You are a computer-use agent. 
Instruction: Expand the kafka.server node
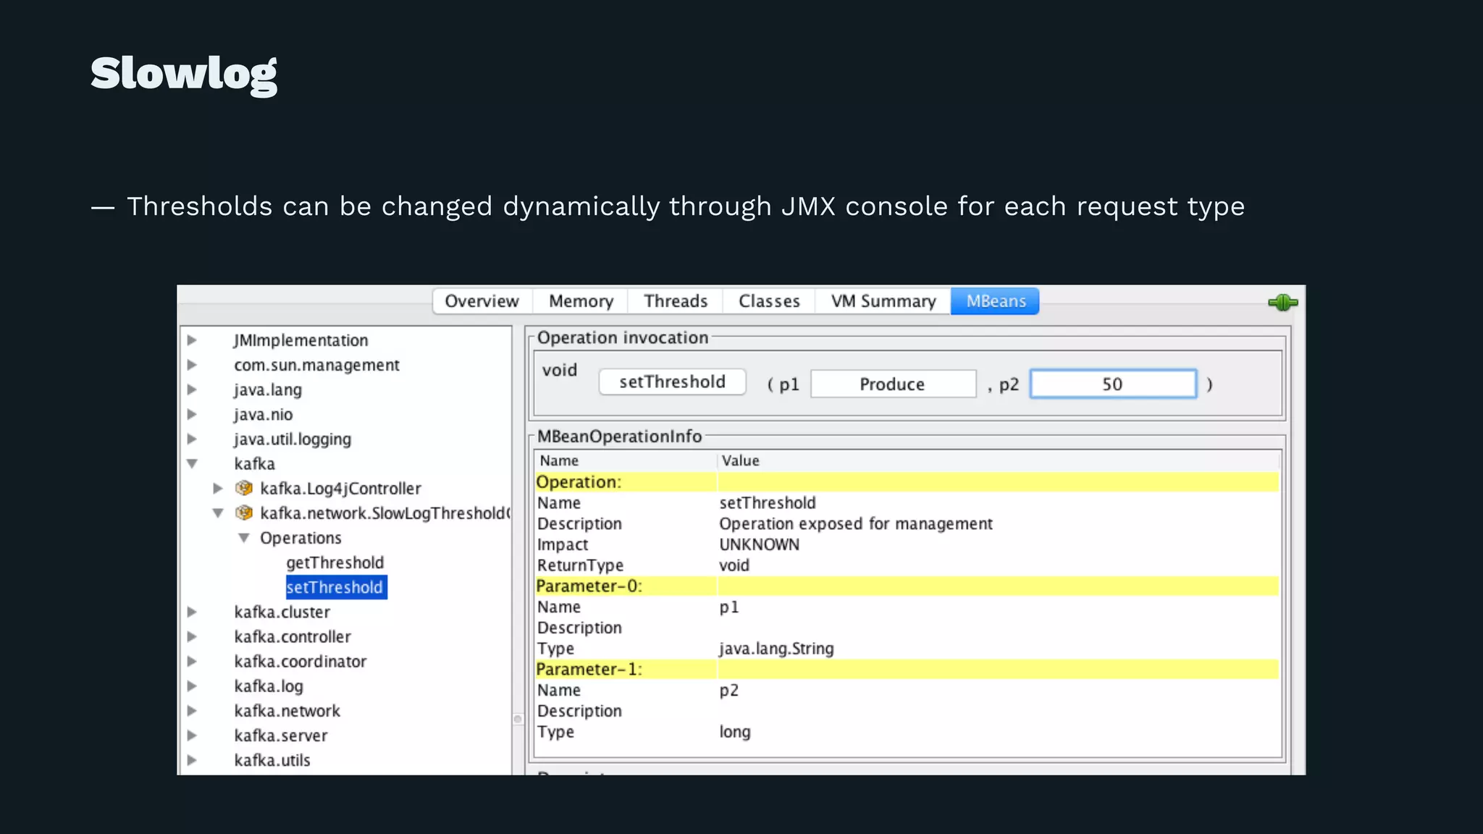pos(192,735)
